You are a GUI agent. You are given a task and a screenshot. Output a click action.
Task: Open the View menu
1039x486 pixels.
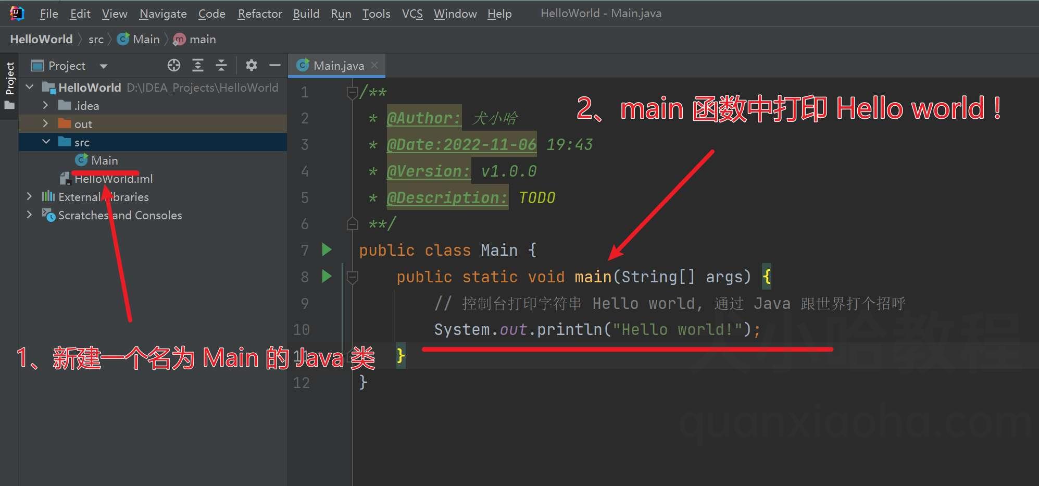[115, 14]
